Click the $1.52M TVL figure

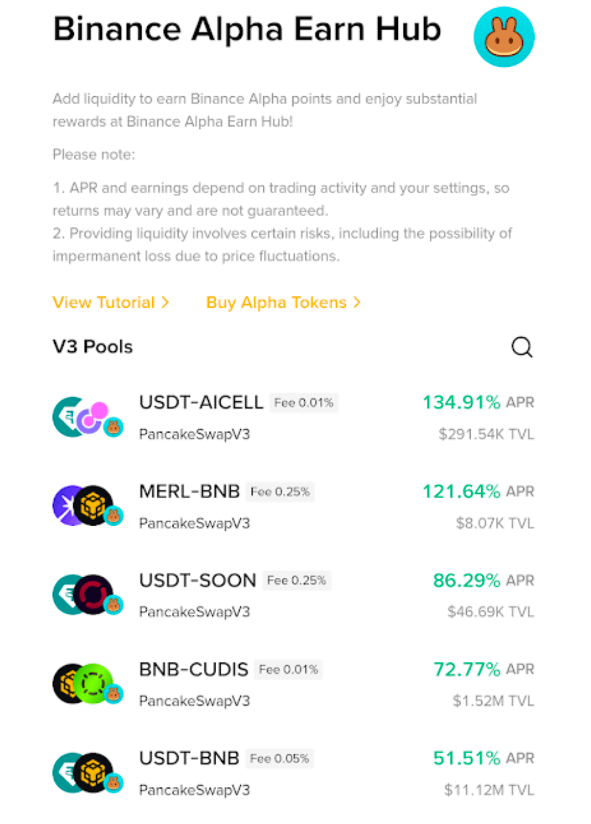pyautogui.click(x=493, y=701)
